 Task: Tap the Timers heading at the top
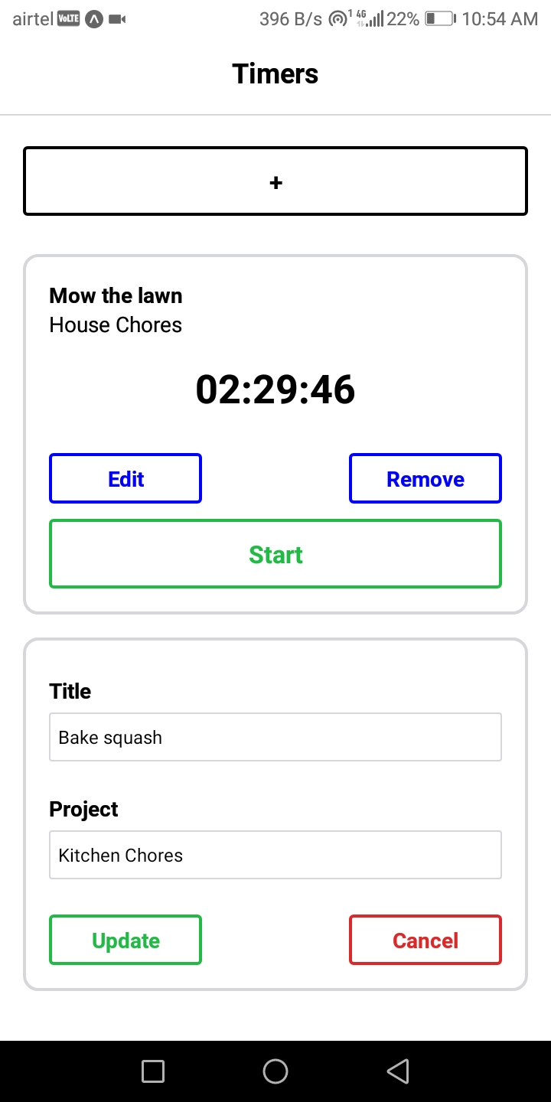point(275,73)
